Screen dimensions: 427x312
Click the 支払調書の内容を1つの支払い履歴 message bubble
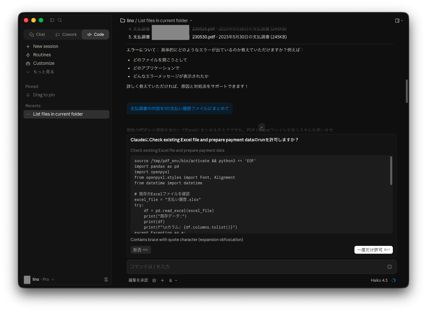(180, 108)
